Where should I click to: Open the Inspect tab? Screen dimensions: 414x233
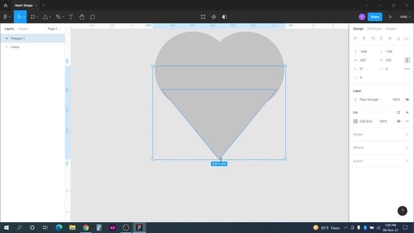pos(391,28)
